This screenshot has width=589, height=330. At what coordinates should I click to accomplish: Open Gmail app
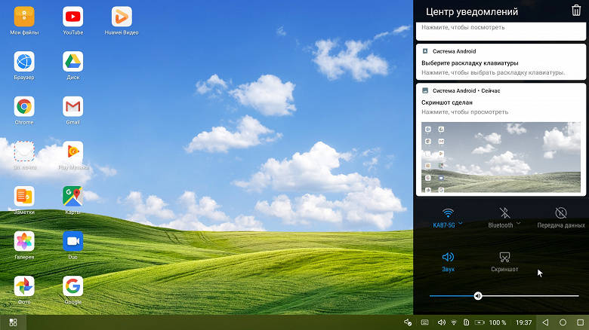[x=73, y=106]
